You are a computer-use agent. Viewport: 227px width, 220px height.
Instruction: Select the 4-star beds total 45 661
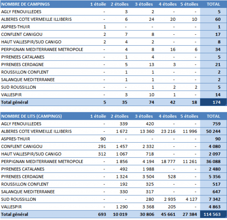(168, 214)
